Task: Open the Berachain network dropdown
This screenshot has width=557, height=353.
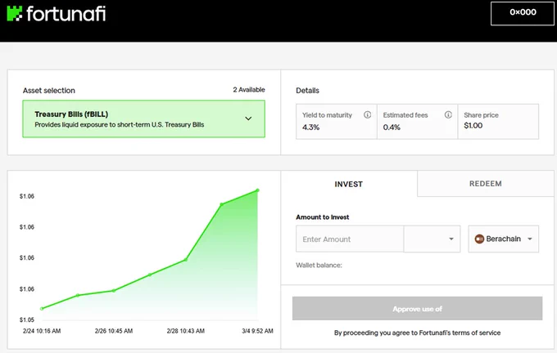Action: tap(504, 239)
